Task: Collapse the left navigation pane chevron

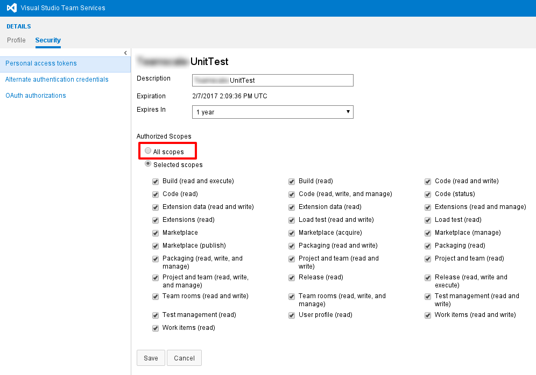Action: pyautogui.click(x=125, y=53)
